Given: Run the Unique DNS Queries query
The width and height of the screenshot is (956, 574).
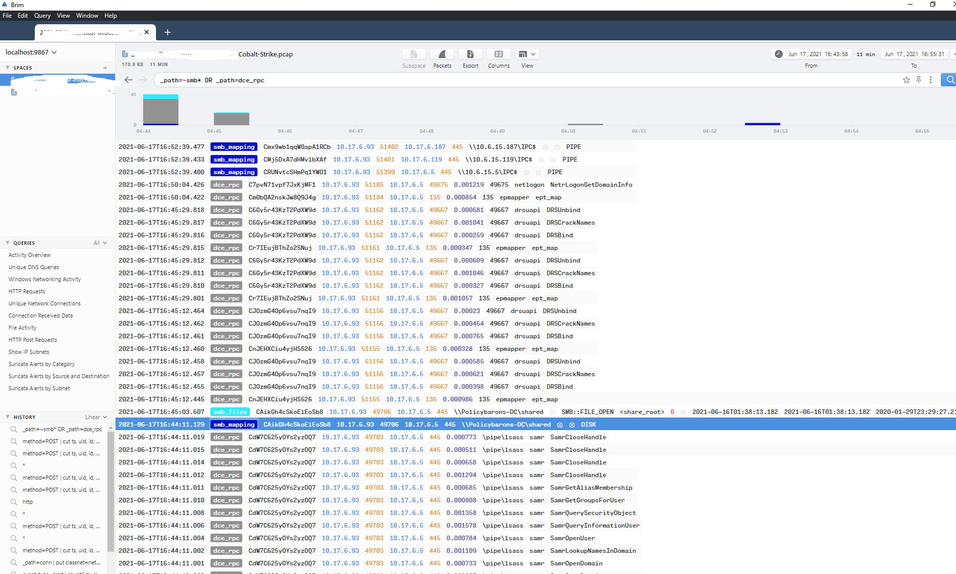Looking at the screenshot, I should pos(34,267).
